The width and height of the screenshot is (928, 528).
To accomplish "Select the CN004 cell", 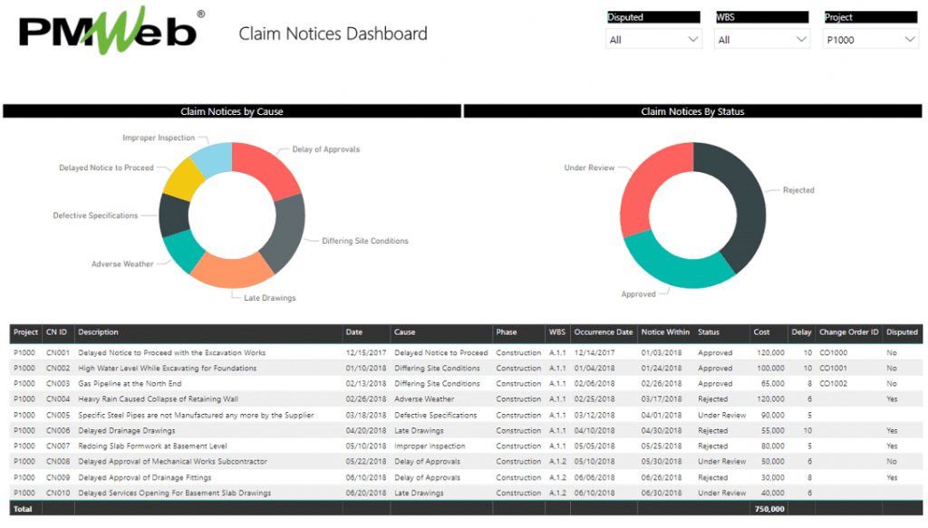I will tap(58, 399).
